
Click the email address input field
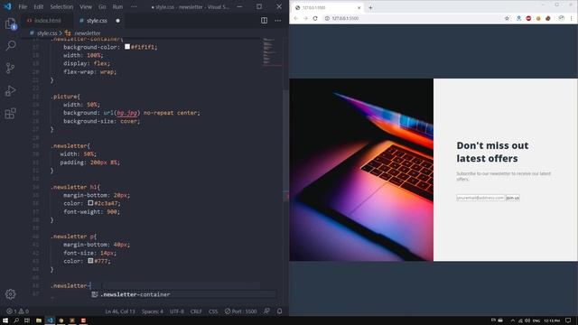pos(480,198)
